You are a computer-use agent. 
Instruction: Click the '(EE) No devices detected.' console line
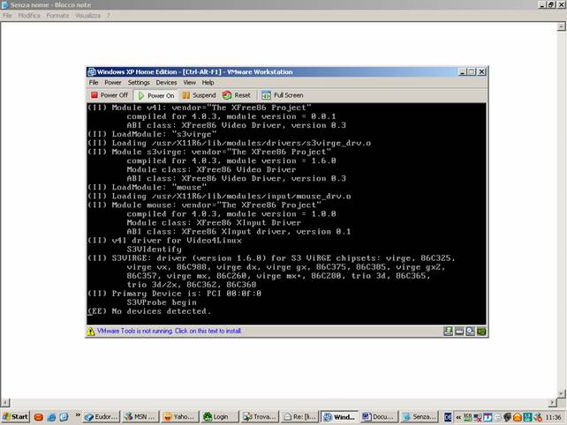coord(148,311)
